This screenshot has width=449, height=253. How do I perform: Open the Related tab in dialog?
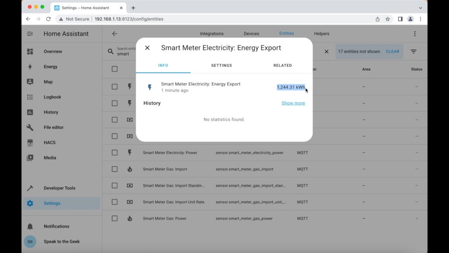(283, 65)
